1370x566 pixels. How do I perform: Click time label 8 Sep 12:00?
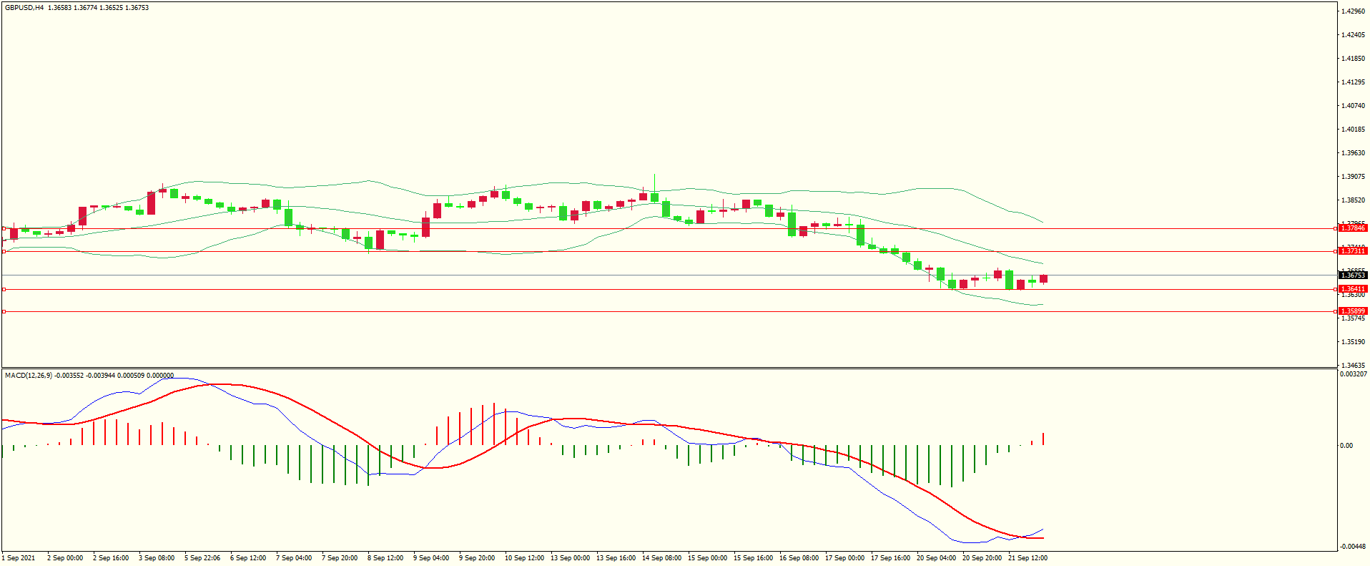tap(385, 558)
